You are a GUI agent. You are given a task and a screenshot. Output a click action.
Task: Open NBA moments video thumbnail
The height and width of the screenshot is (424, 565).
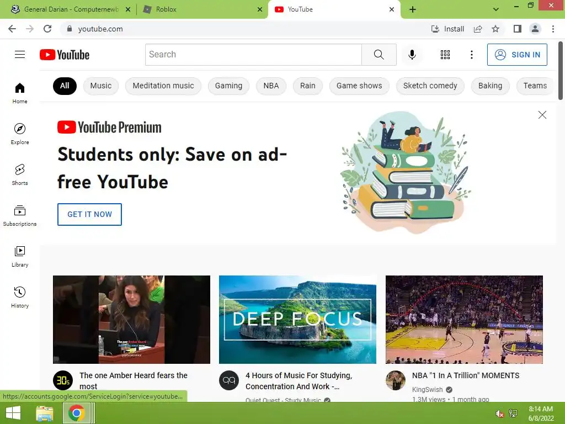click(x=464, y=320)
